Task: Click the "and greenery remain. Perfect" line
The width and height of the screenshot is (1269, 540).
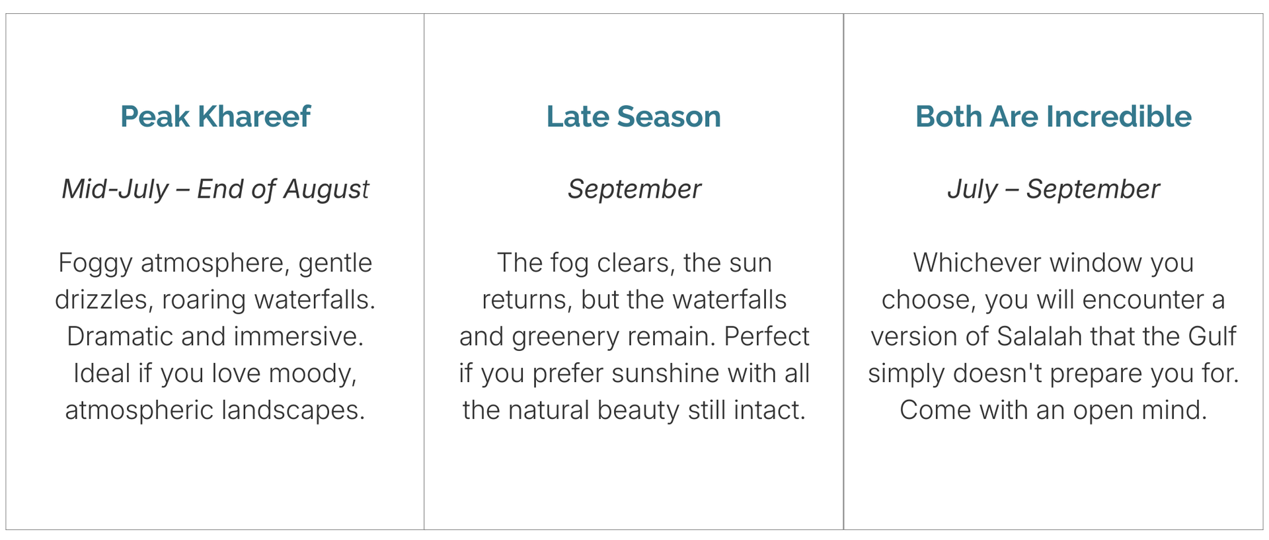Action: (x=634, y=337)
